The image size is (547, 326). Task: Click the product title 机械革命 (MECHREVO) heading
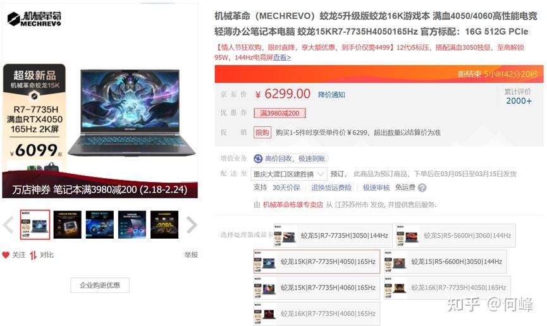[376, 24]
